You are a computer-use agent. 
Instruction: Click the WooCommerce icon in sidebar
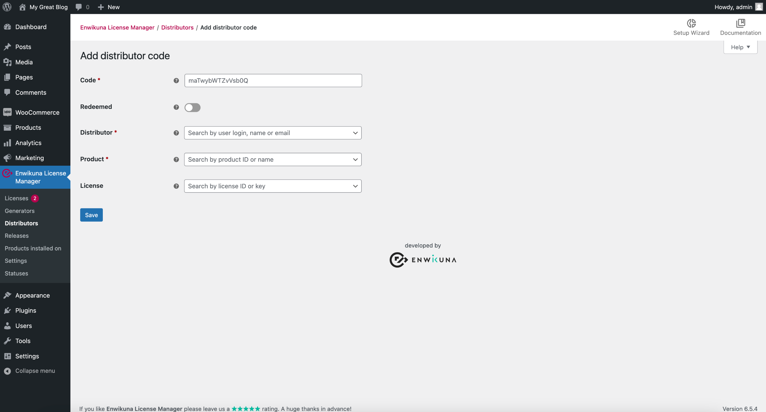click(8, 112)
